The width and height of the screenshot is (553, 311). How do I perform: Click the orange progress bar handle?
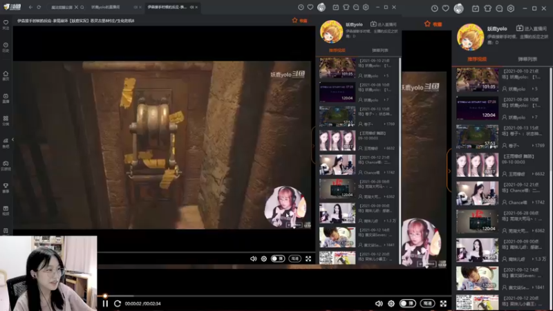(x=105, y=296)
